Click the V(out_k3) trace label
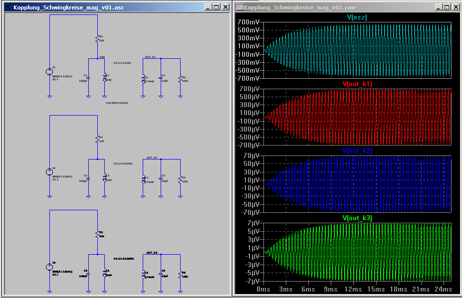This screenshot has width=462, height=298. click(357, 218)
